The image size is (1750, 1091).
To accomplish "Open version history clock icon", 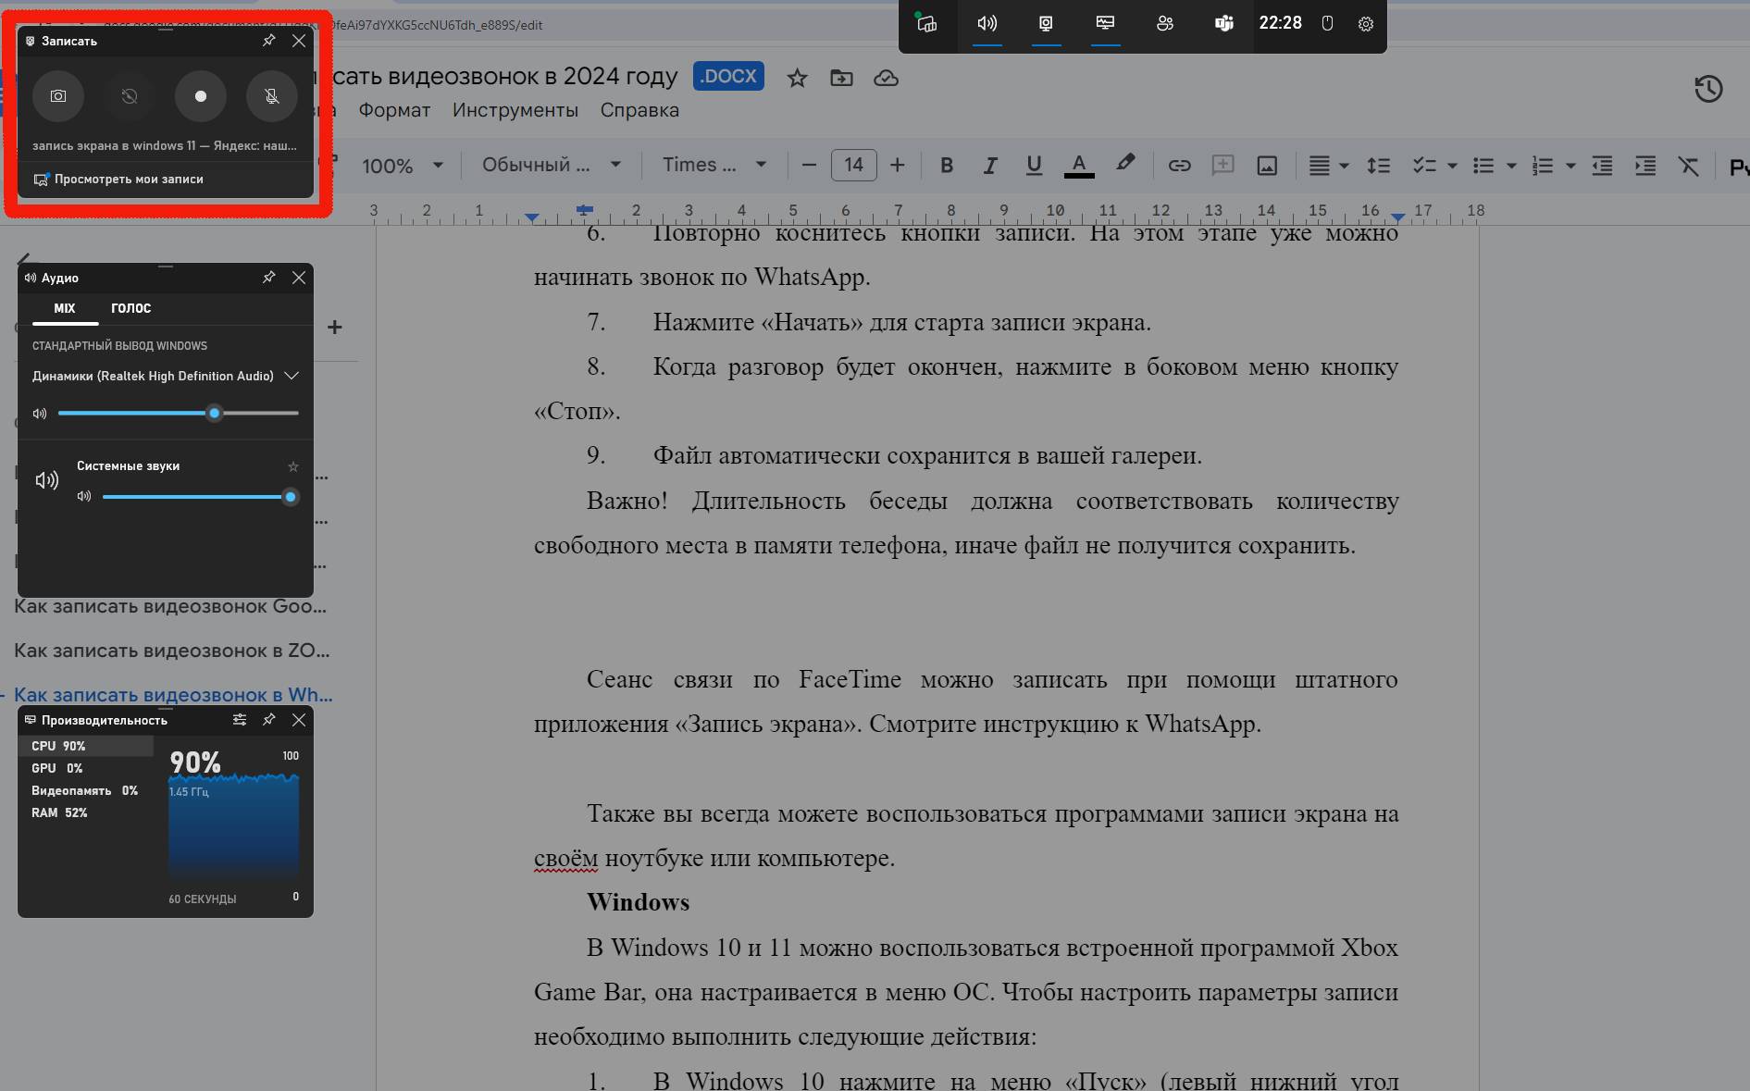I will point(1708,89).
